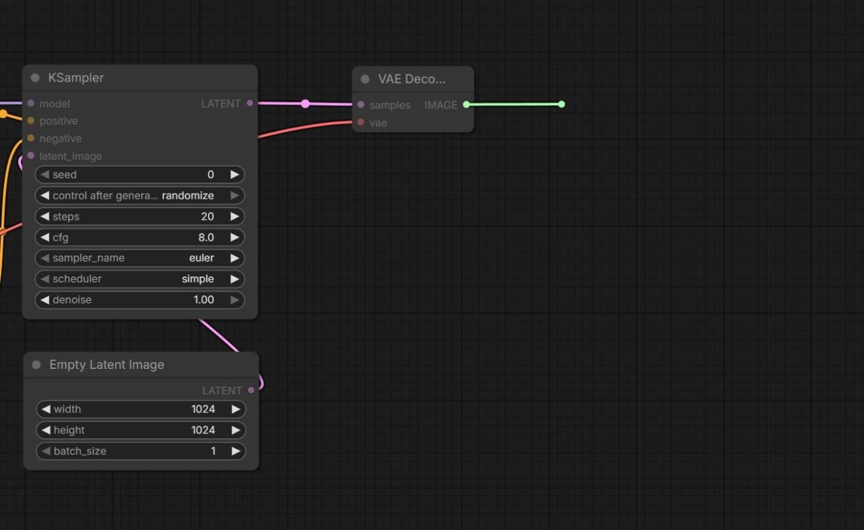864x530 pixels.
Task: Click the KSampler model input socket
Action: (31, 103)
